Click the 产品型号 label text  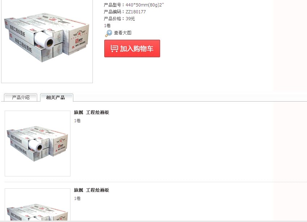click(x=112, y=5)
